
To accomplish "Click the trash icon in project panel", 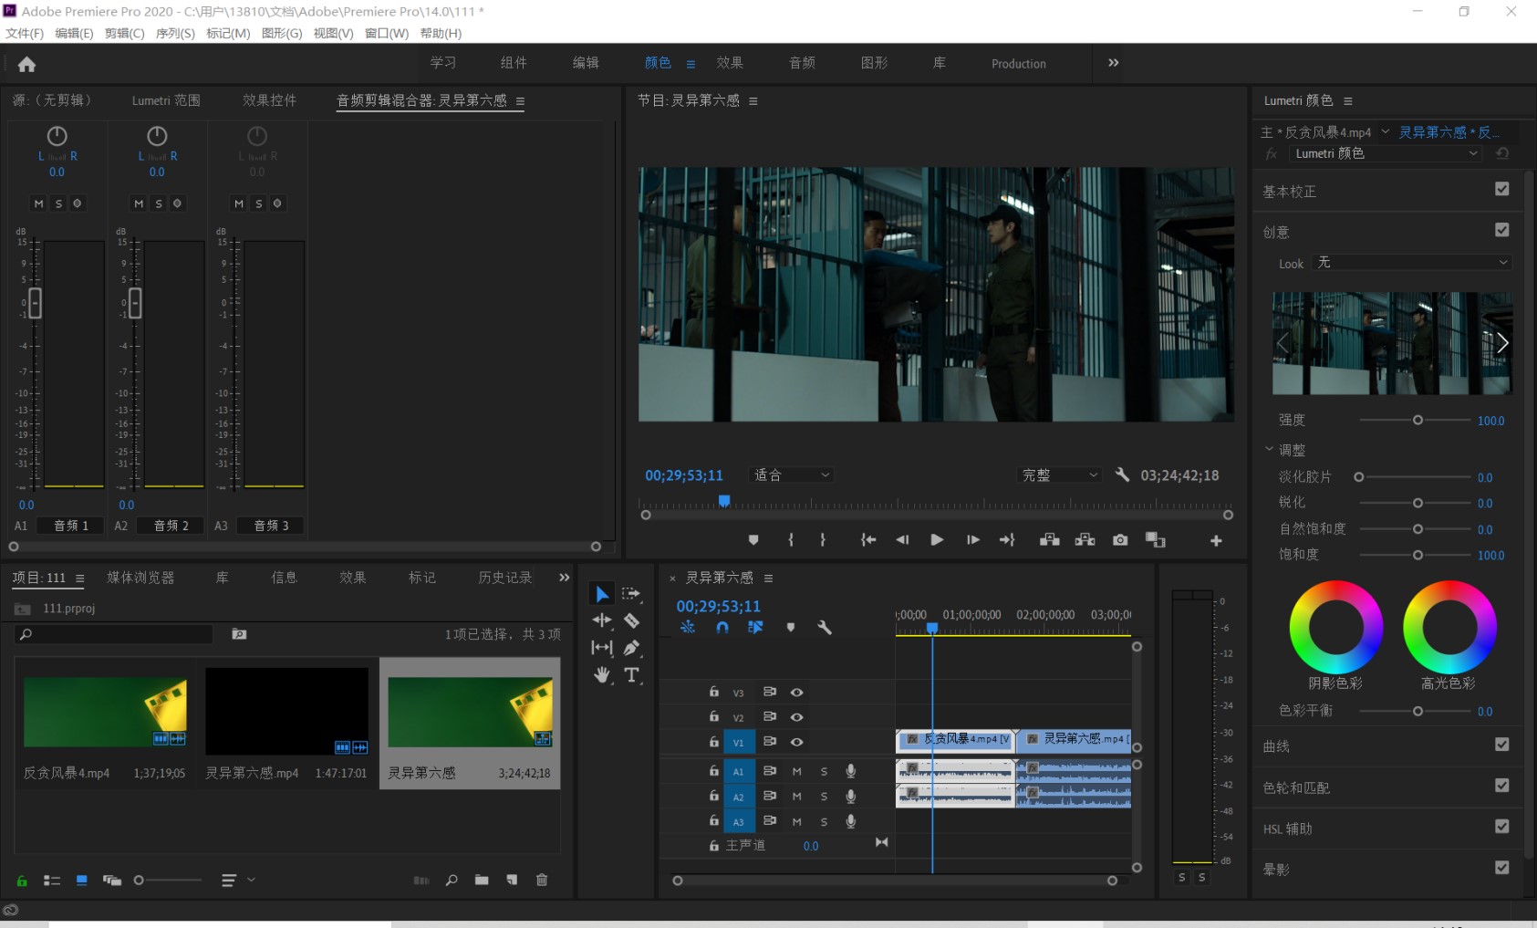I will (x=542, y=880).
